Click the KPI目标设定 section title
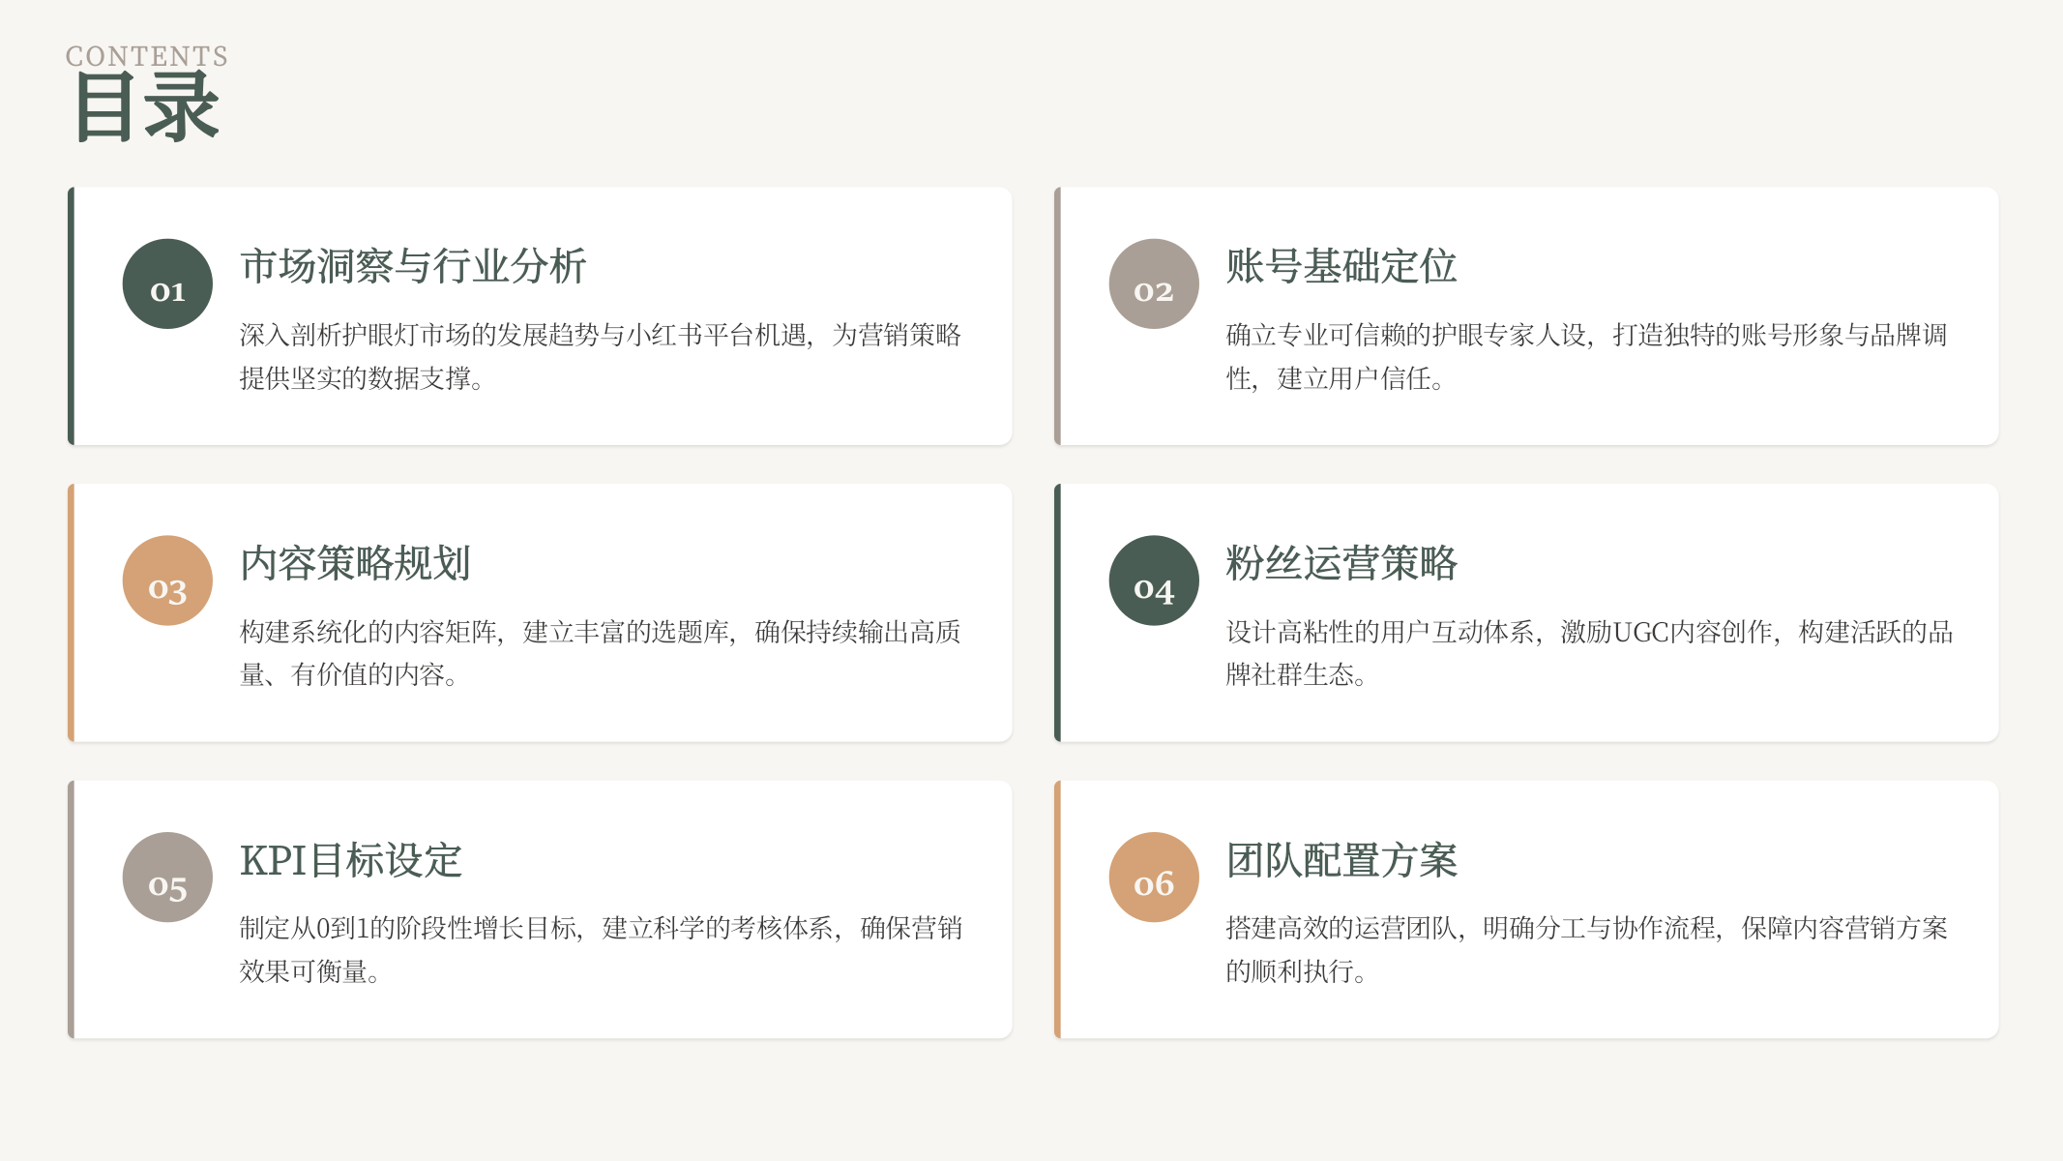 tap(351, 857)
